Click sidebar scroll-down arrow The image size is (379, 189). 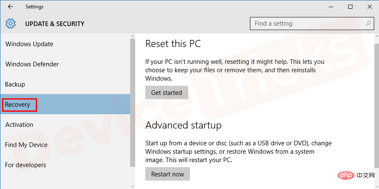tap(133, 186)
